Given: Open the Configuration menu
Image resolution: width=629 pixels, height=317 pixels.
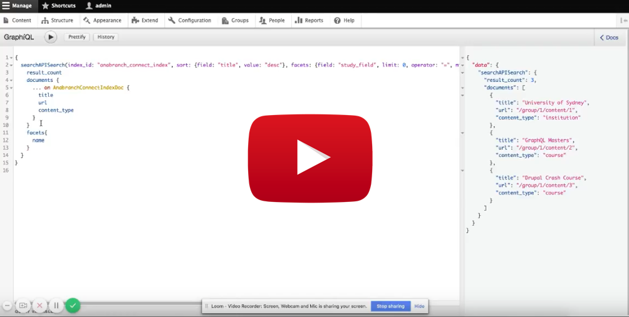Looking at the screenshot, I should point(190,21).
